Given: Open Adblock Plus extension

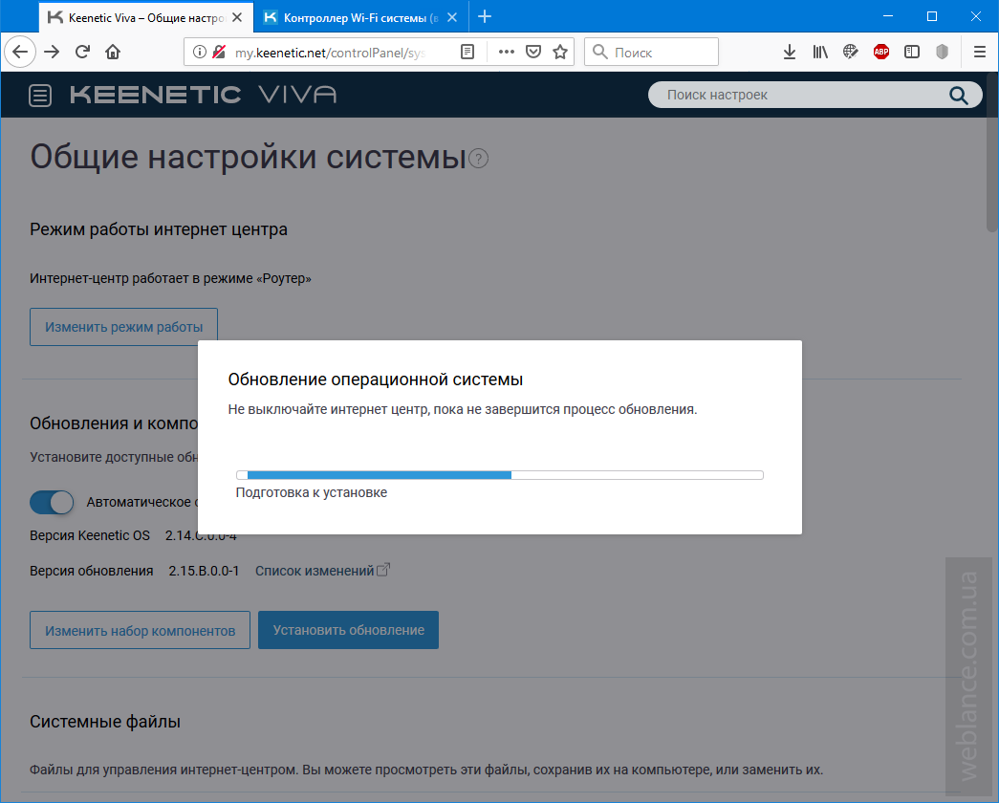Looking at the screenshot, I should tap(881, 53).
